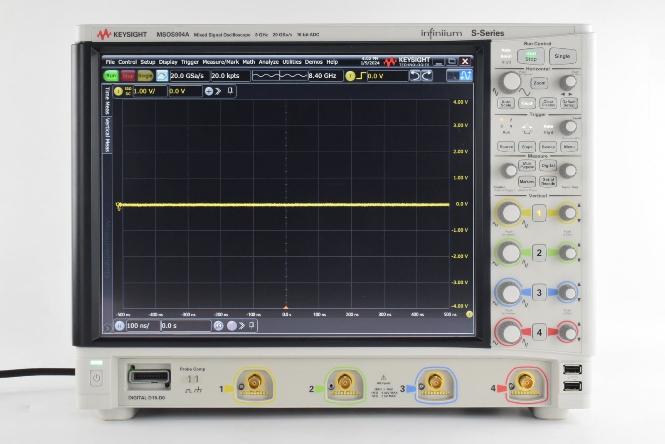Open the File menu
665x444 pixels.
pos(110,62)
